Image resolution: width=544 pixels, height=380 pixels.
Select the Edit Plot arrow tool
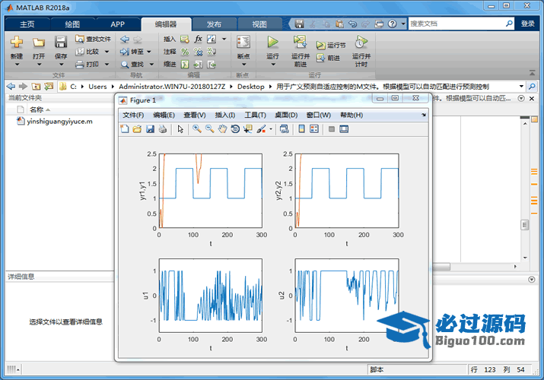[x=180, y=129]
